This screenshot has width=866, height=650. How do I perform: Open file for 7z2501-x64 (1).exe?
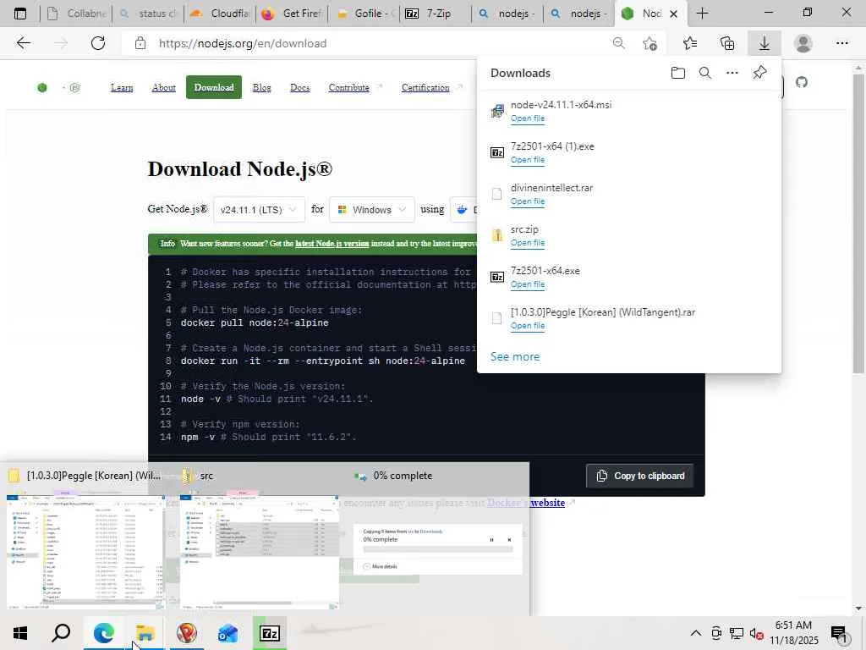[528, 160]
